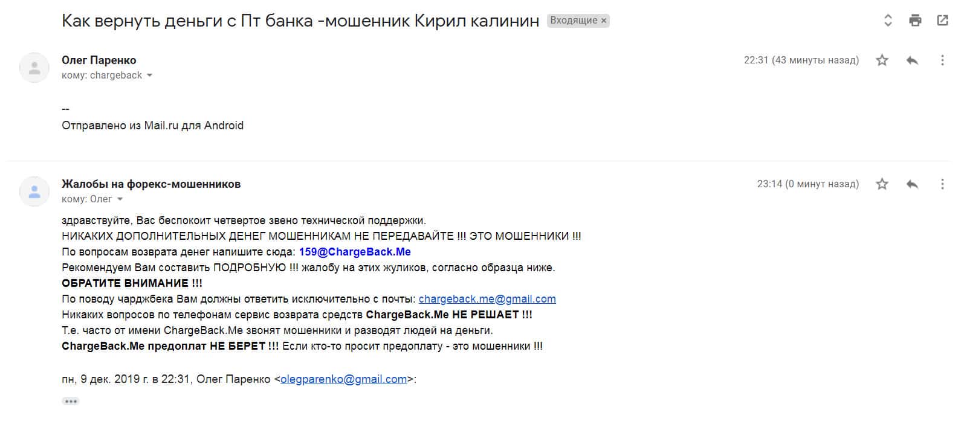The width and height of the screenshot is (961, 424).
Task: Open the chargeback.me@gmail.com link
Action: [x=487, y=299]
